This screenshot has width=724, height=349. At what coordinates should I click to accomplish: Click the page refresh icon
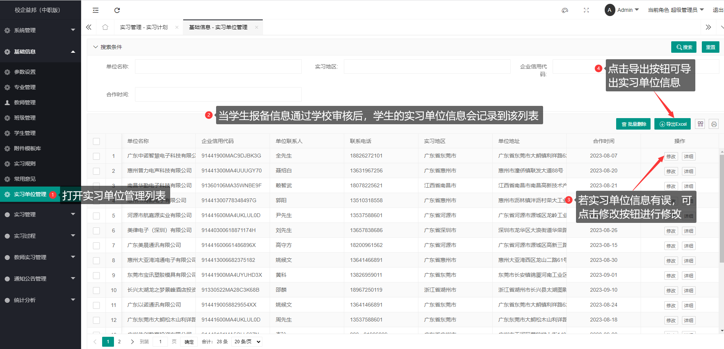click(x=117, y=10)
